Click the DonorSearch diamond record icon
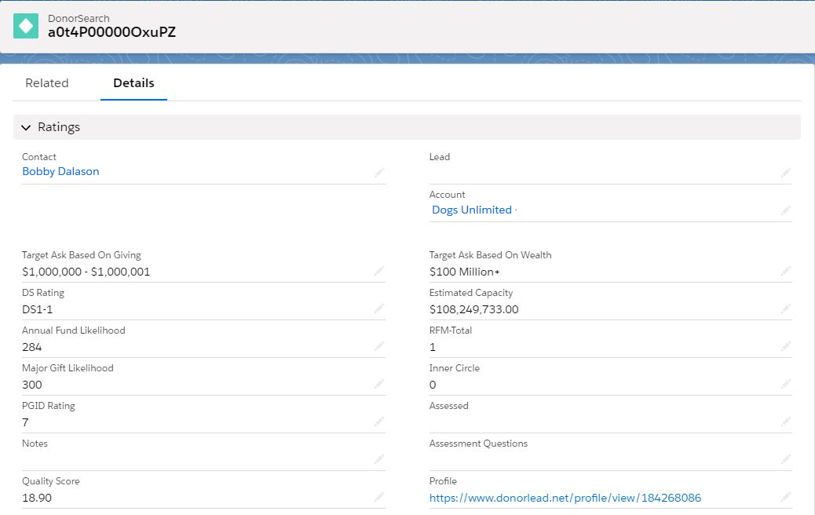Screen dimensions: 815x515 coord(26,26)
